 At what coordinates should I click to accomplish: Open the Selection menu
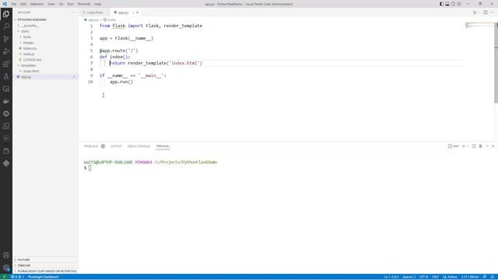[37, 4]
